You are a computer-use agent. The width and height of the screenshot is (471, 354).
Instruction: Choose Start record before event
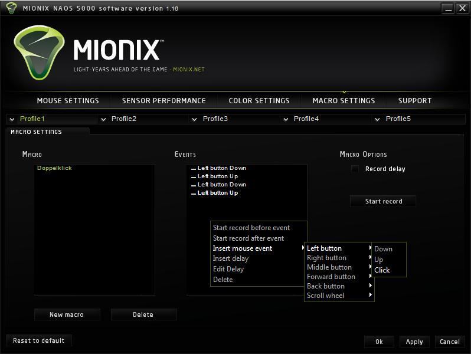click(251, 228)
